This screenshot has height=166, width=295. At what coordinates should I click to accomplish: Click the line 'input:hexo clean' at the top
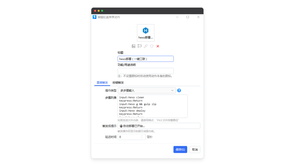pos(131,97)
